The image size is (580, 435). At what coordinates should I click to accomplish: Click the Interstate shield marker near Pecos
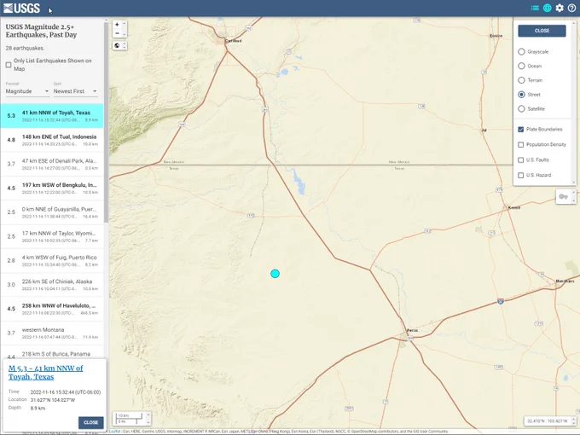pos(500,301)
